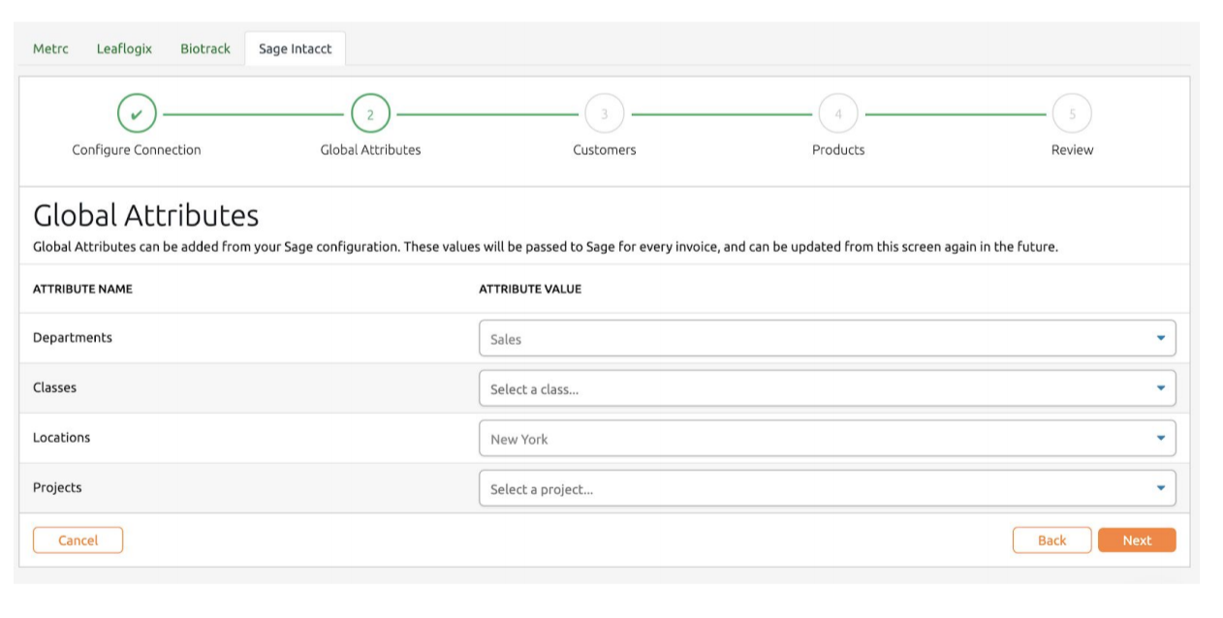The width and height of the screenshot is (1223, 618).
Task: Click the Departments dropdown arrow icon
Action: point(1160,338)
